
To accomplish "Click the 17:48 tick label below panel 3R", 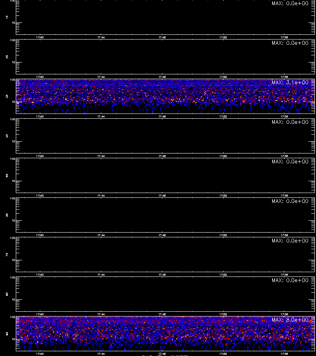I will click(162, 116).
